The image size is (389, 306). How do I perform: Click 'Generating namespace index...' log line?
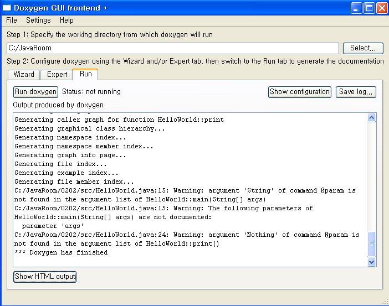point(70,138)
